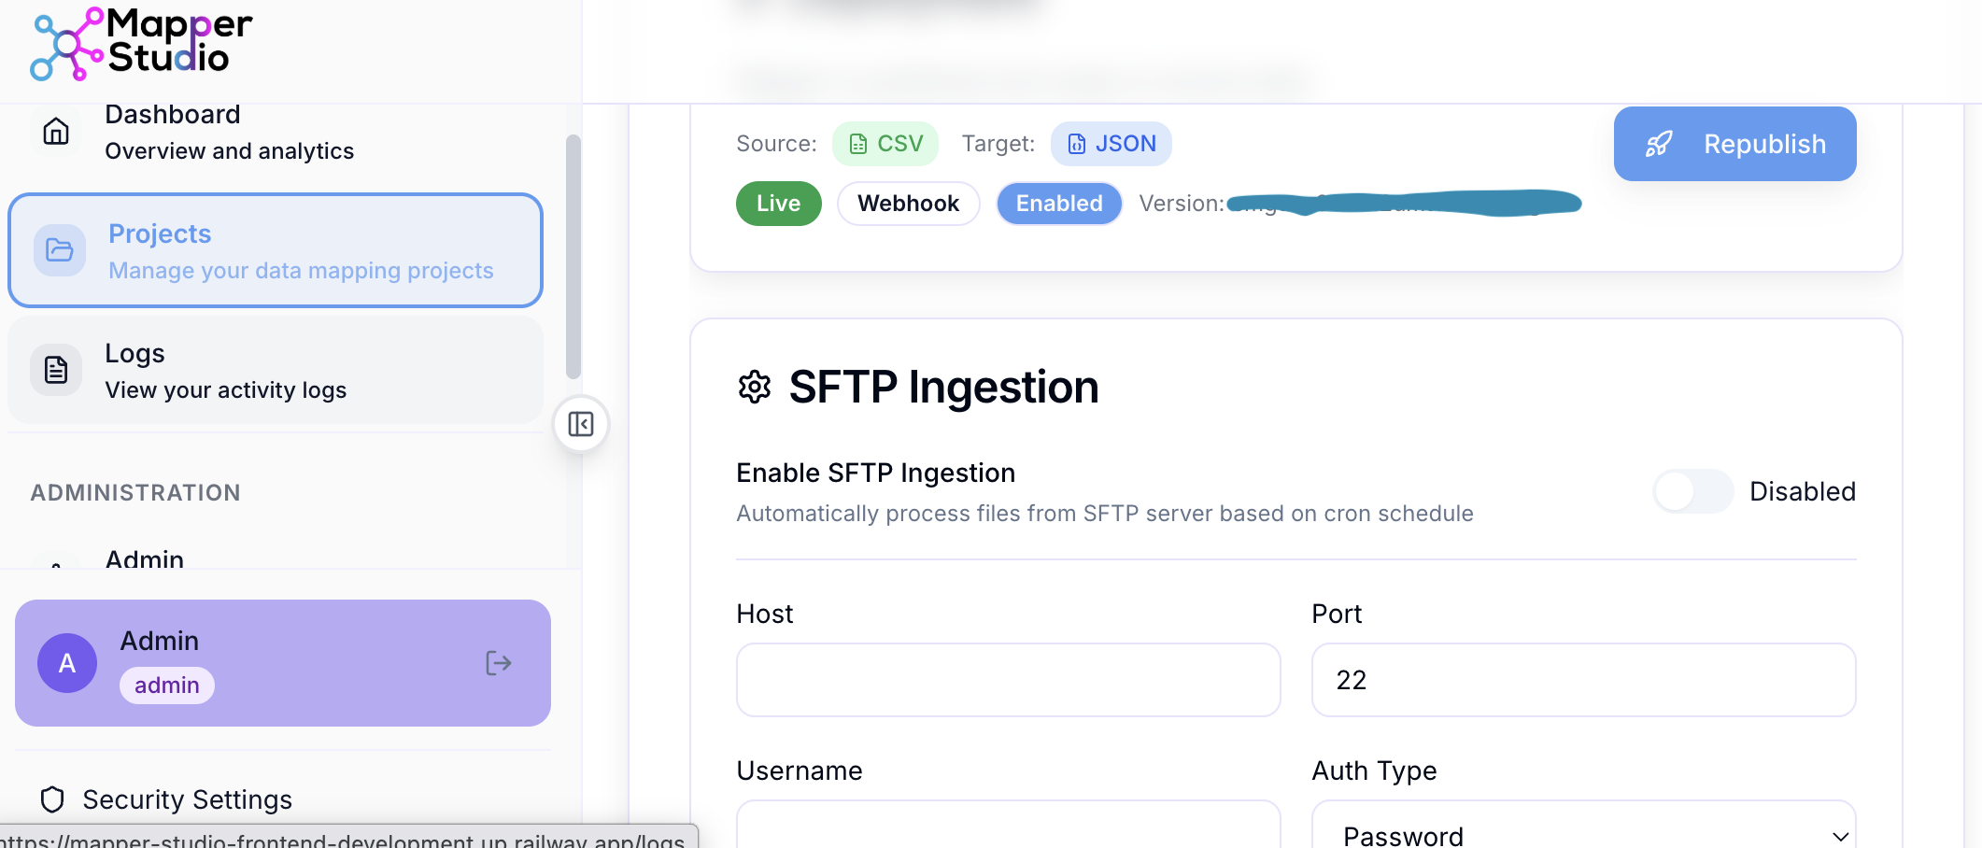Viewport: 1982px width, 848px height.
Task: Click the Live status badge
Action: point(778,203)
